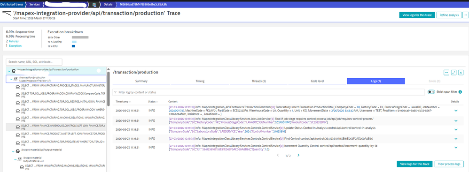Click database icon of the query under OutputMaterial-API
This screenshot has height=172, width=469.
point(22,167)
